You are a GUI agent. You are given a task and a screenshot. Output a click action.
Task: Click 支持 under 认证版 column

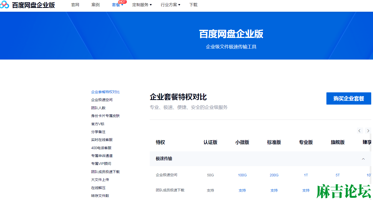click(x=210, y=190)
